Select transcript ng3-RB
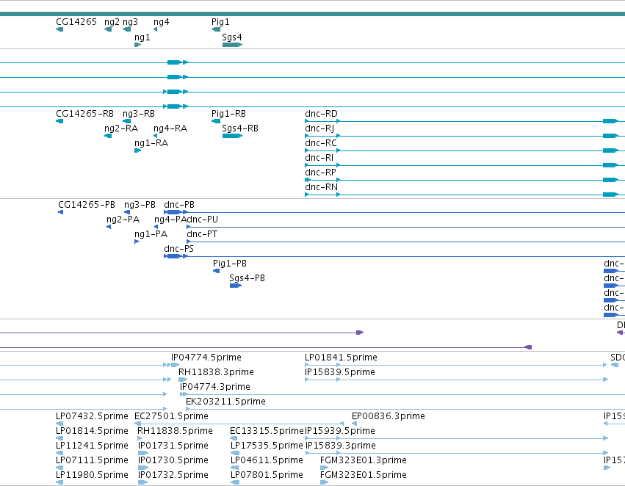The height and width of the screenshot is (486, 625). (x=139, y=114)
